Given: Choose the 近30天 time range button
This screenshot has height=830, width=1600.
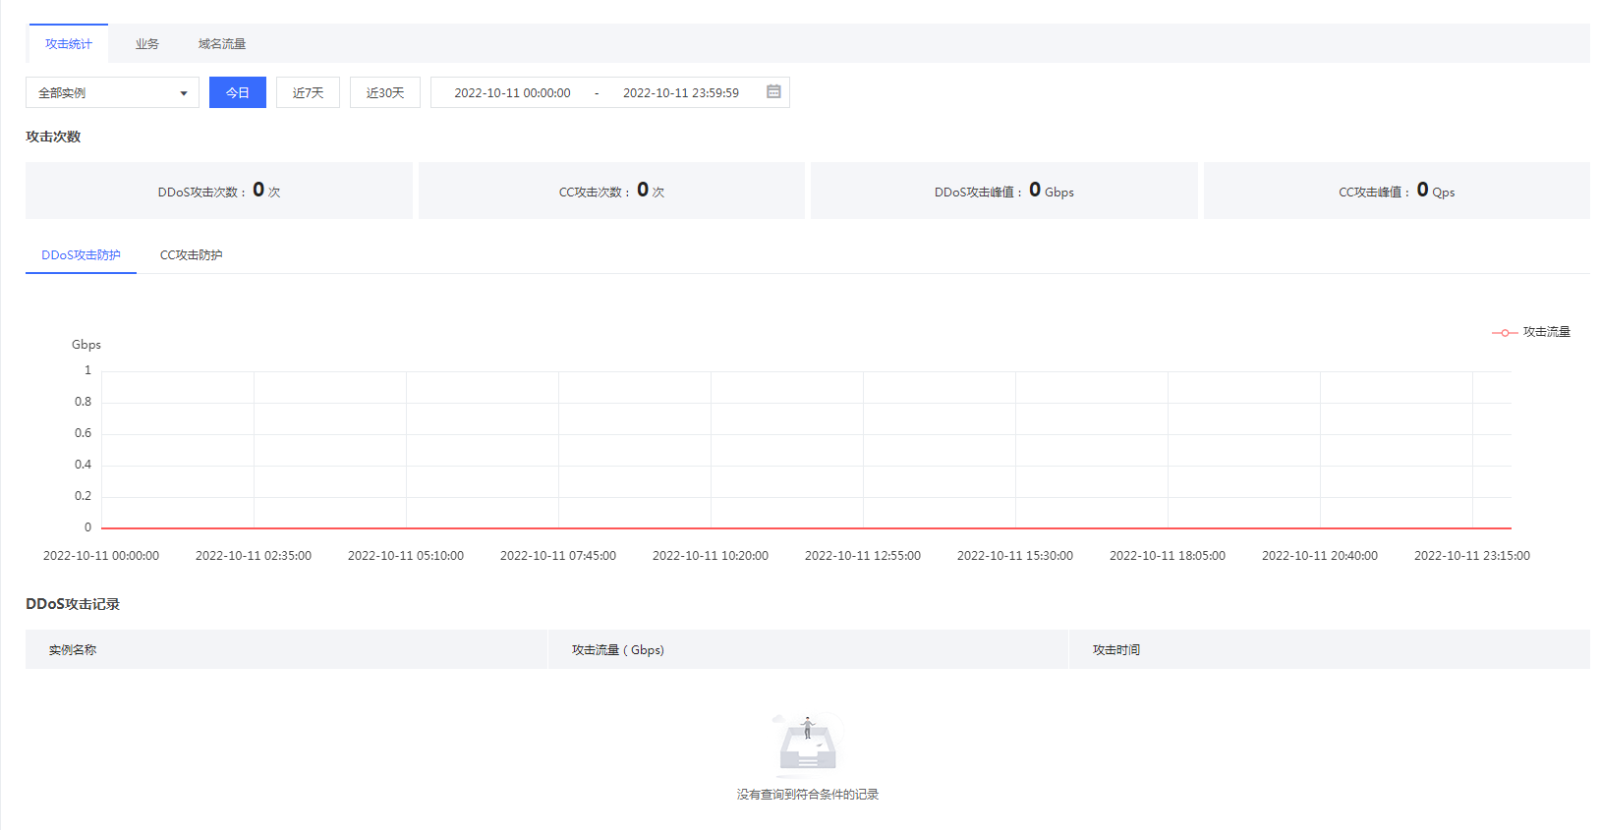Looking at the screenshot, I should point(385,93).
